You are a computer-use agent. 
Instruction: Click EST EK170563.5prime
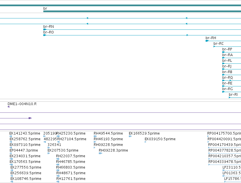tap(25, 162)
